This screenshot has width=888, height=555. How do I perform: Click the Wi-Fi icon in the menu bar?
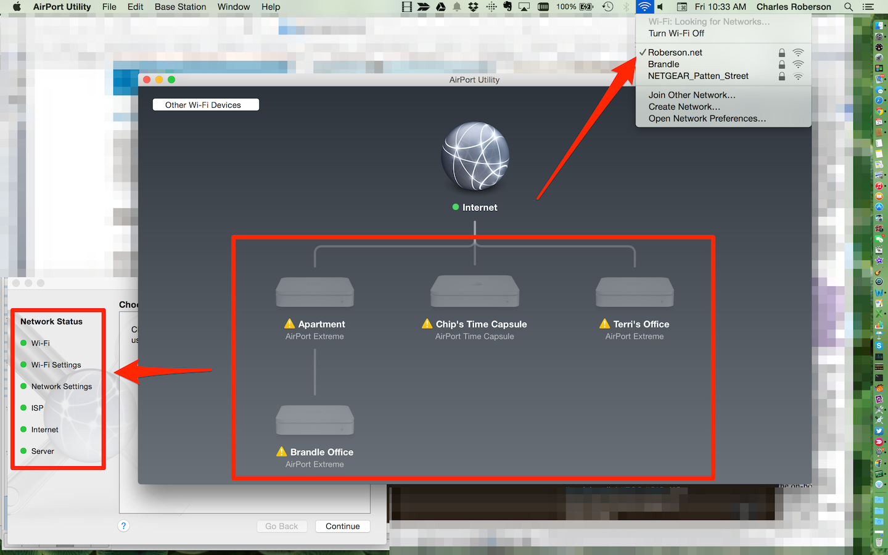(644, 7)
